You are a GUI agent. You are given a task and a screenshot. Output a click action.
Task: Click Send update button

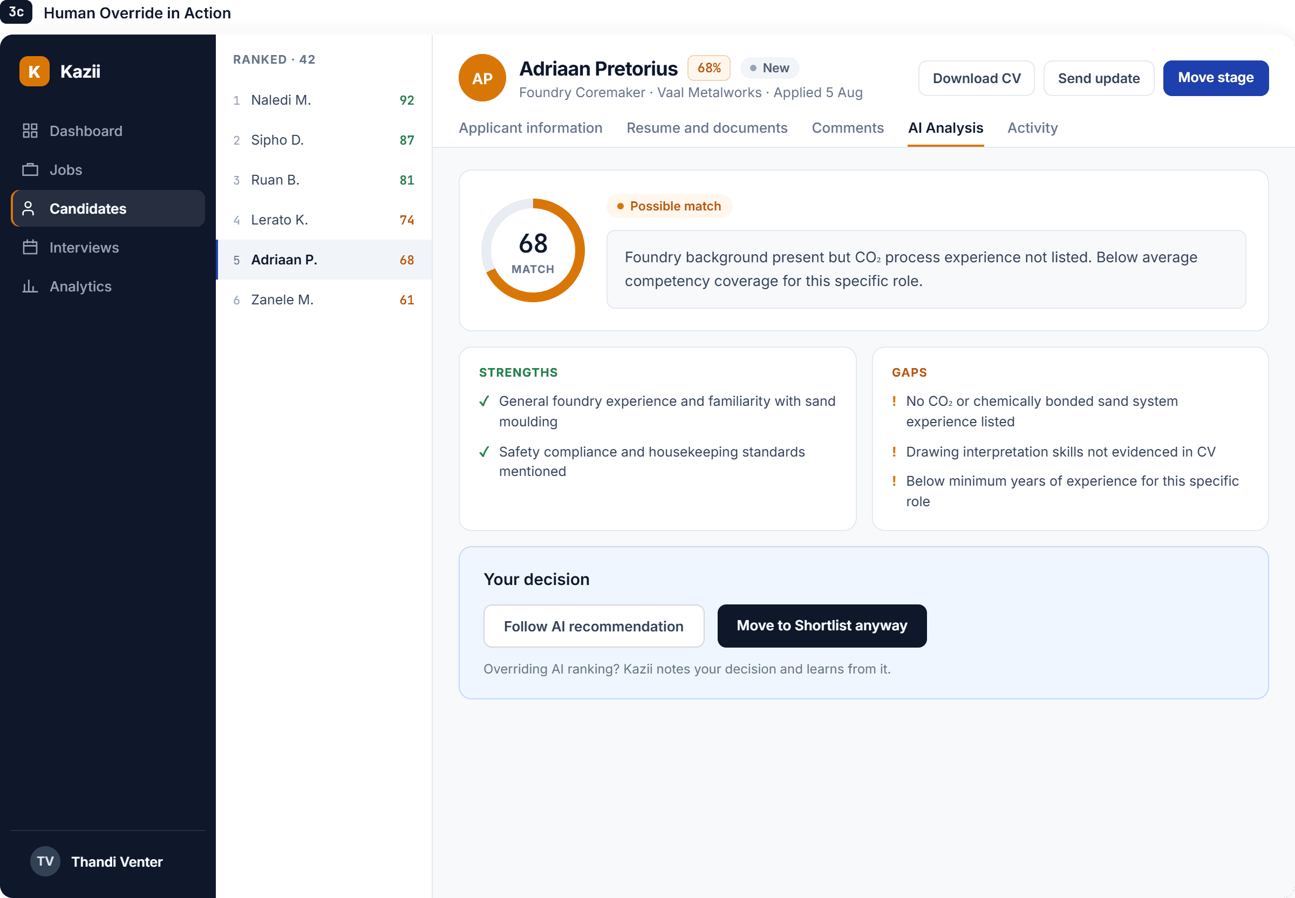click(x=1099, y=78)
